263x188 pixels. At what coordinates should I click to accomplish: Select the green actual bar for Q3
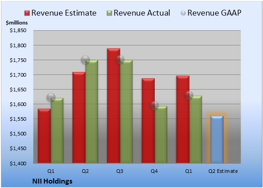tap(126, 111)
